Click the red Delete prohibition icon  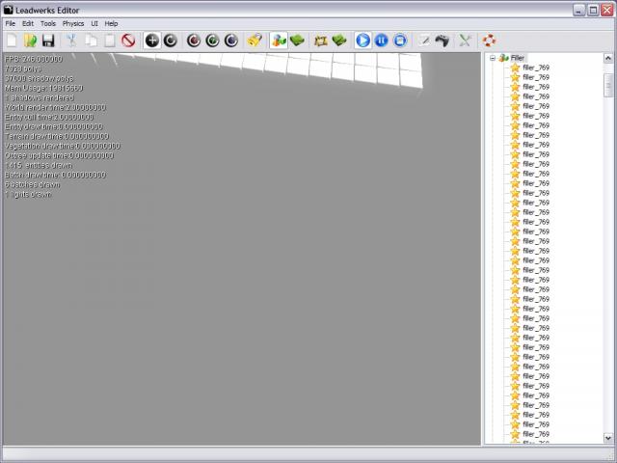pyautogui.click(x=127, y=41)
